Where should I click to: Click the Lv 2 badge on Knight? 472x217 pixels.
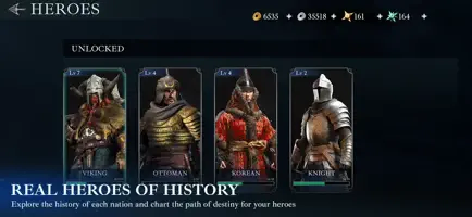tap(301, 73)
